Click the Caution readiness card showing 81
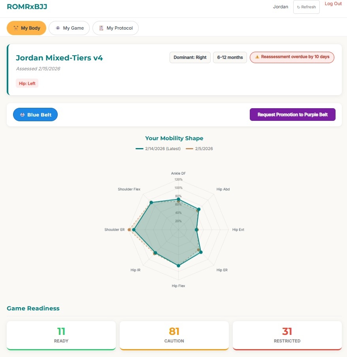Viewport: 347px width, 357px height. pyautogui.click(x=174, y=335)
